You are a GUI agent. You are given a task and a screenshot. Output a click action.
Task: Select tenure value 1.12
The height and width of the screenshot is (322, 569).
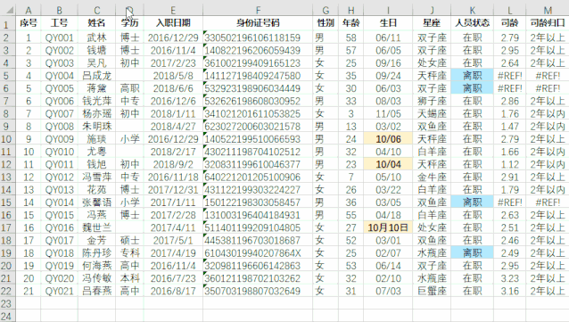coord(509,164)
